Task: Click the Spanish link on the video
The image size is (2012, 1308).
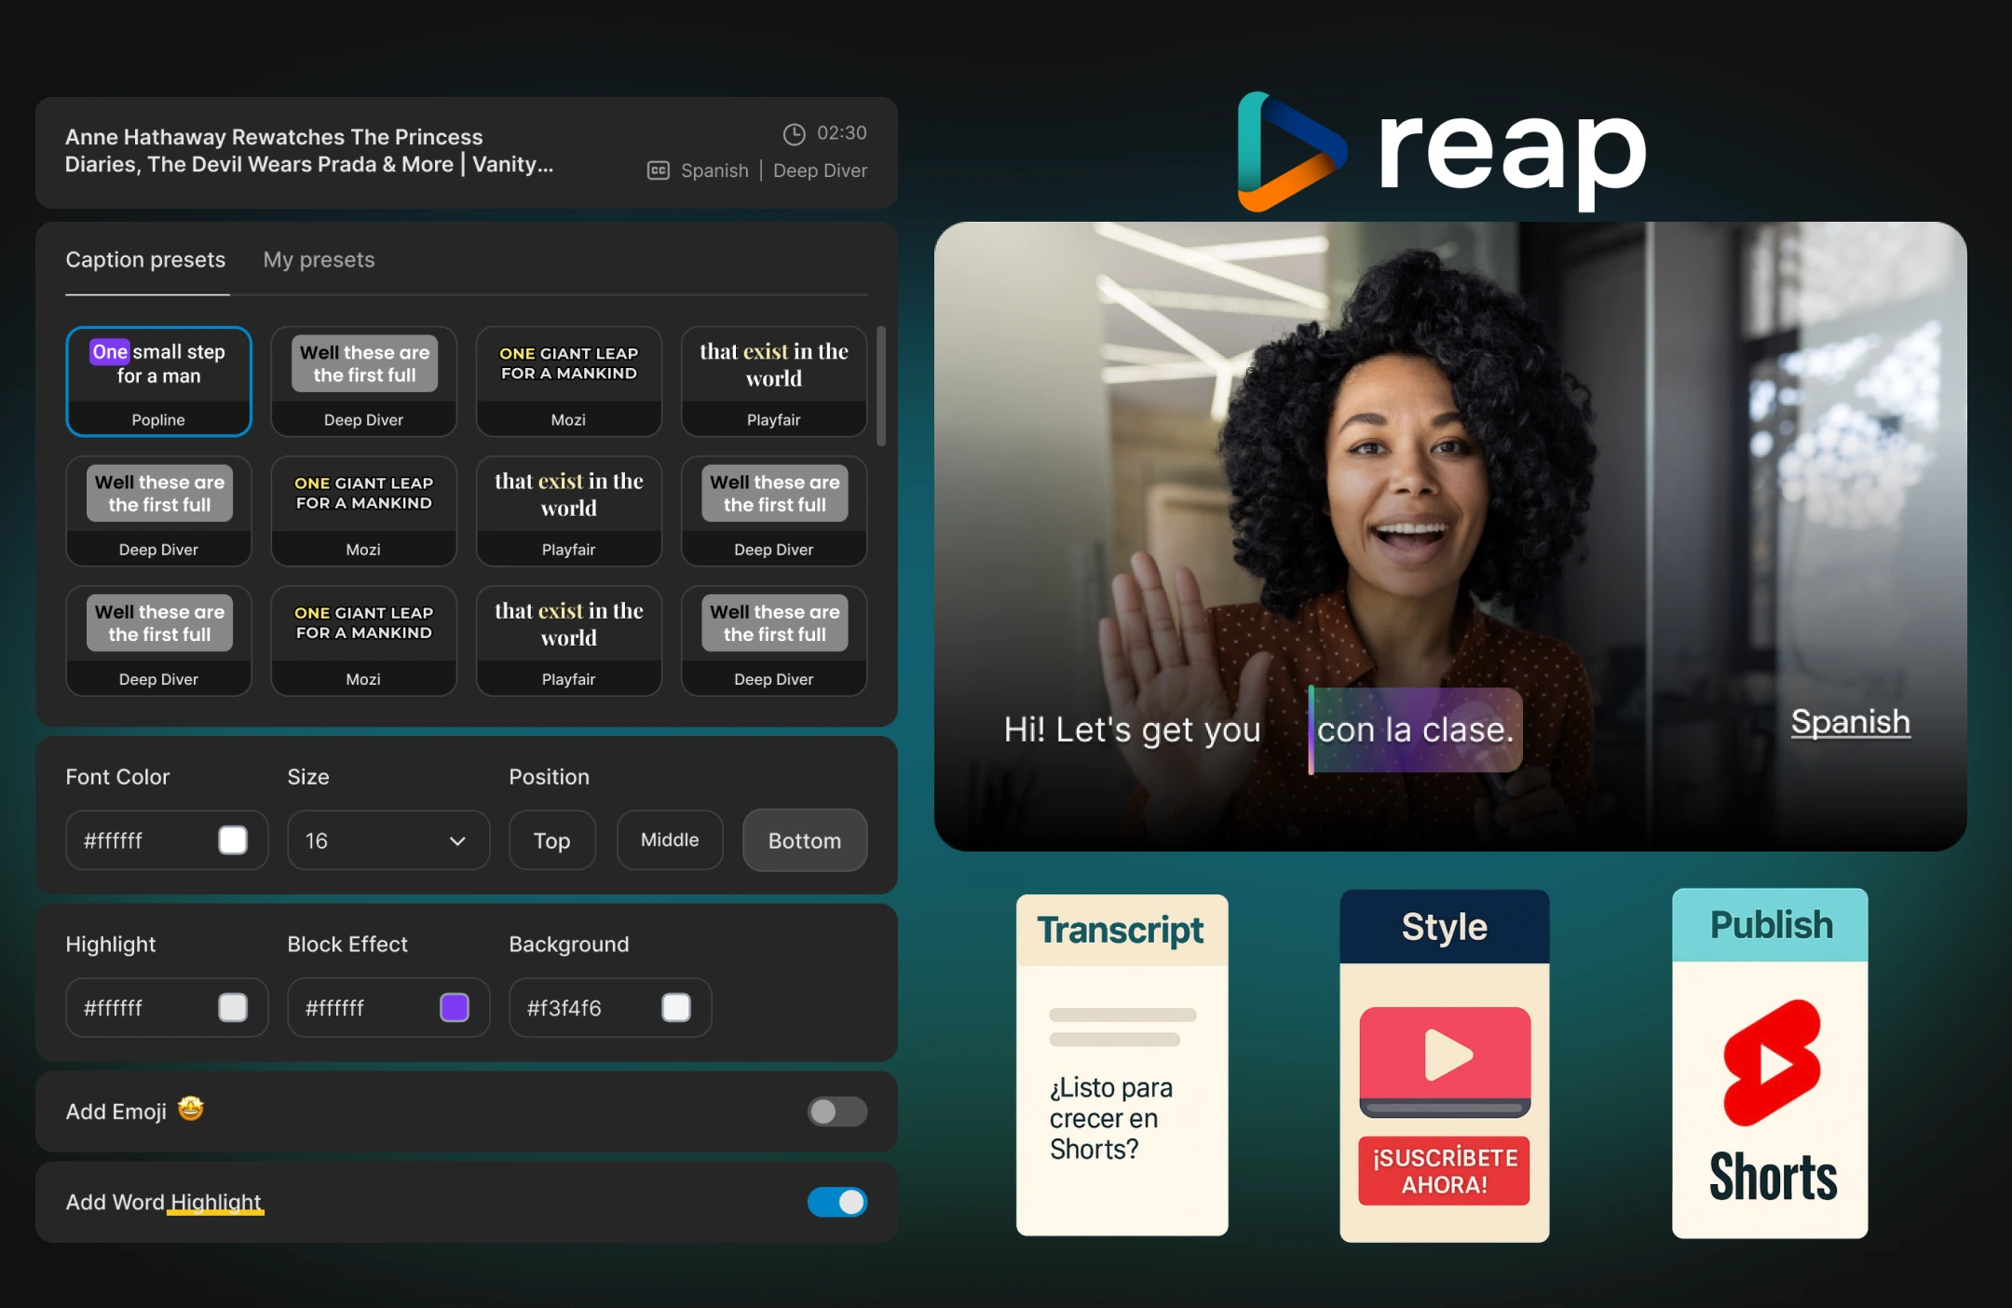Action: pyautogui.click(x=1850, y=722)
